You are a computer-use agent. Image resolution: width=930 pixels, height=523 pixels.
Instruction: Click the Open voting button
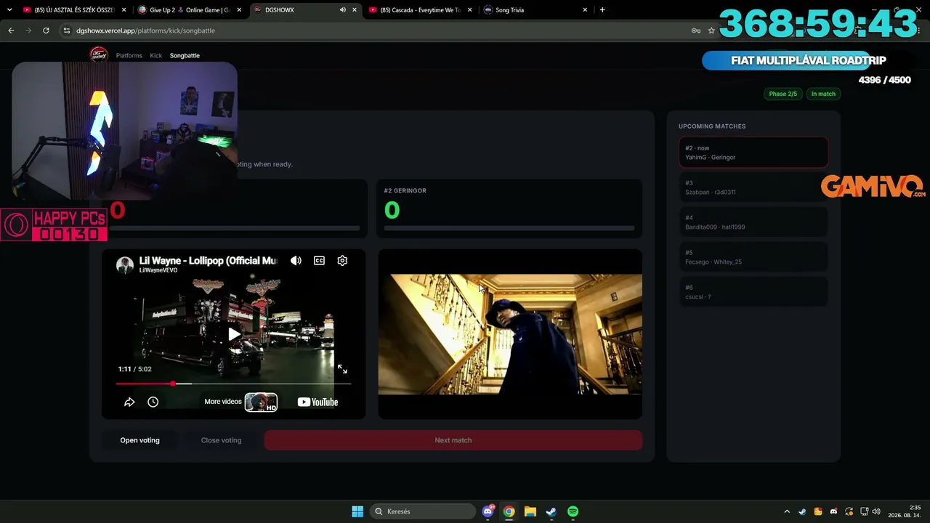point(140,440)
